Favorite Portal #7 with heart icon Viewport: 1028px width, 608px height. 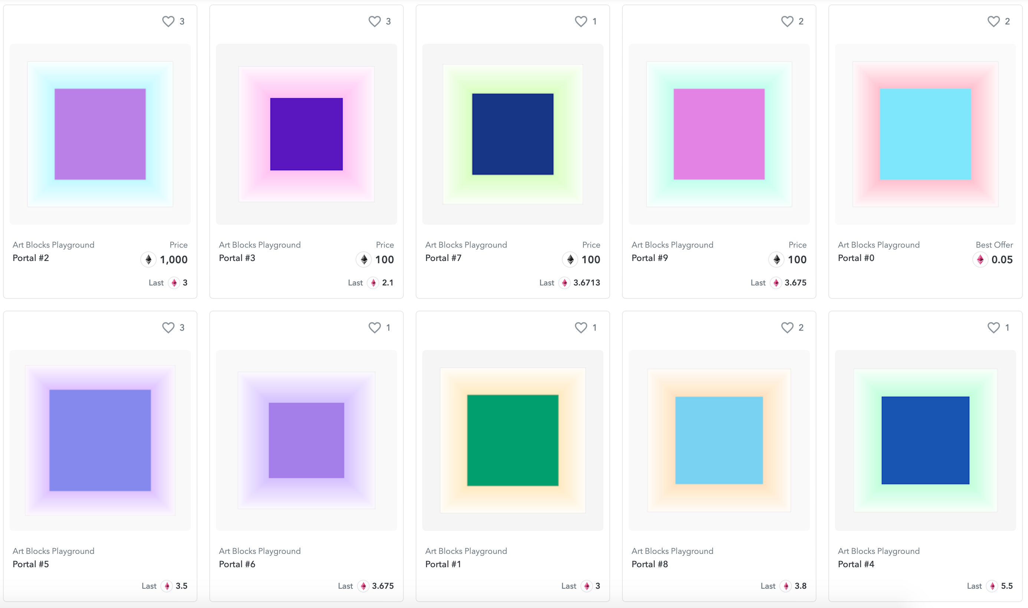(x=581, y=21)
